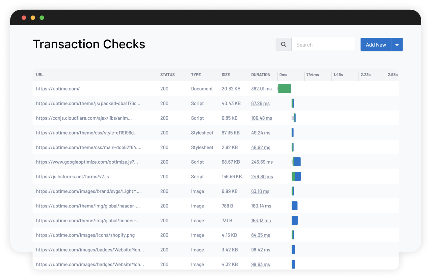Click the 382.01 ms duration value
434x280 pixels.
point(261,89)
